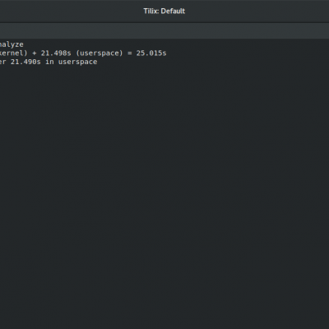The height and width of the screenshot is (329, 329).
Task: Click the word "in" on the third line
Action: click(x=49, y=62)
